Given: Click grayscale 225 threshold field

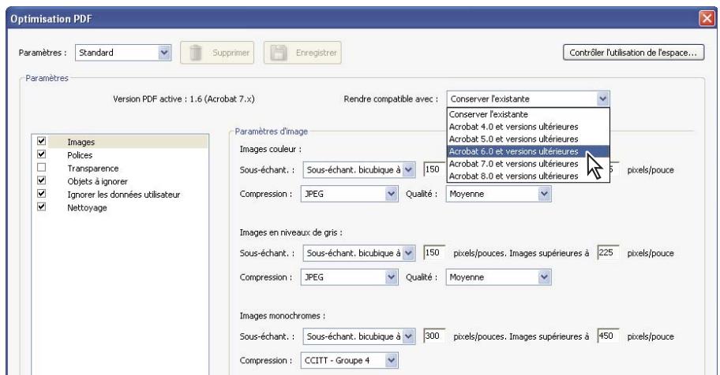Looking at the screenshot, I should tap(608, 253).
